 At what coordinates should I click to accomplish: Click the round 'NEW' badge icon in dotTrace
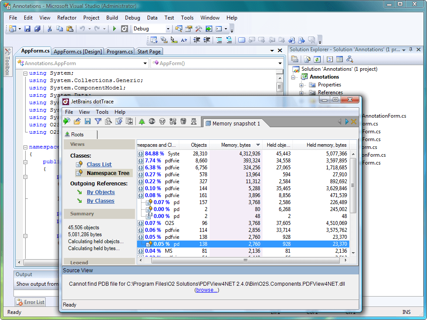click(152, 122)
